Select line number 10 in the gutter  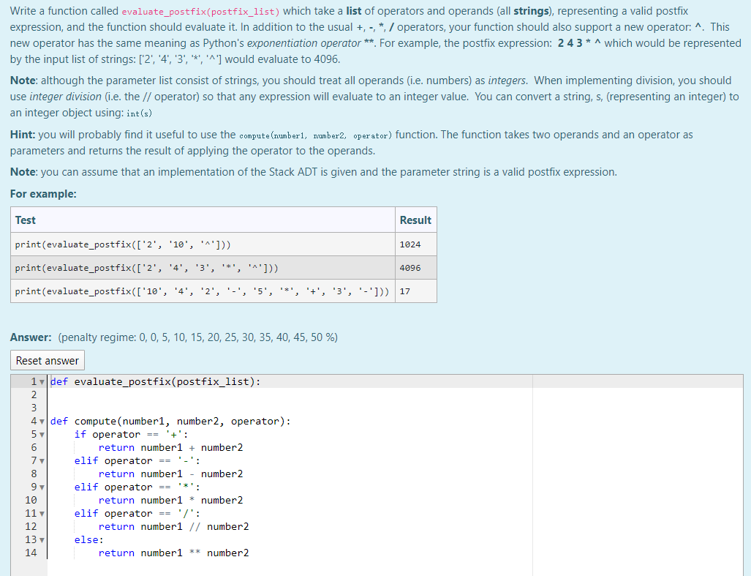32,500
